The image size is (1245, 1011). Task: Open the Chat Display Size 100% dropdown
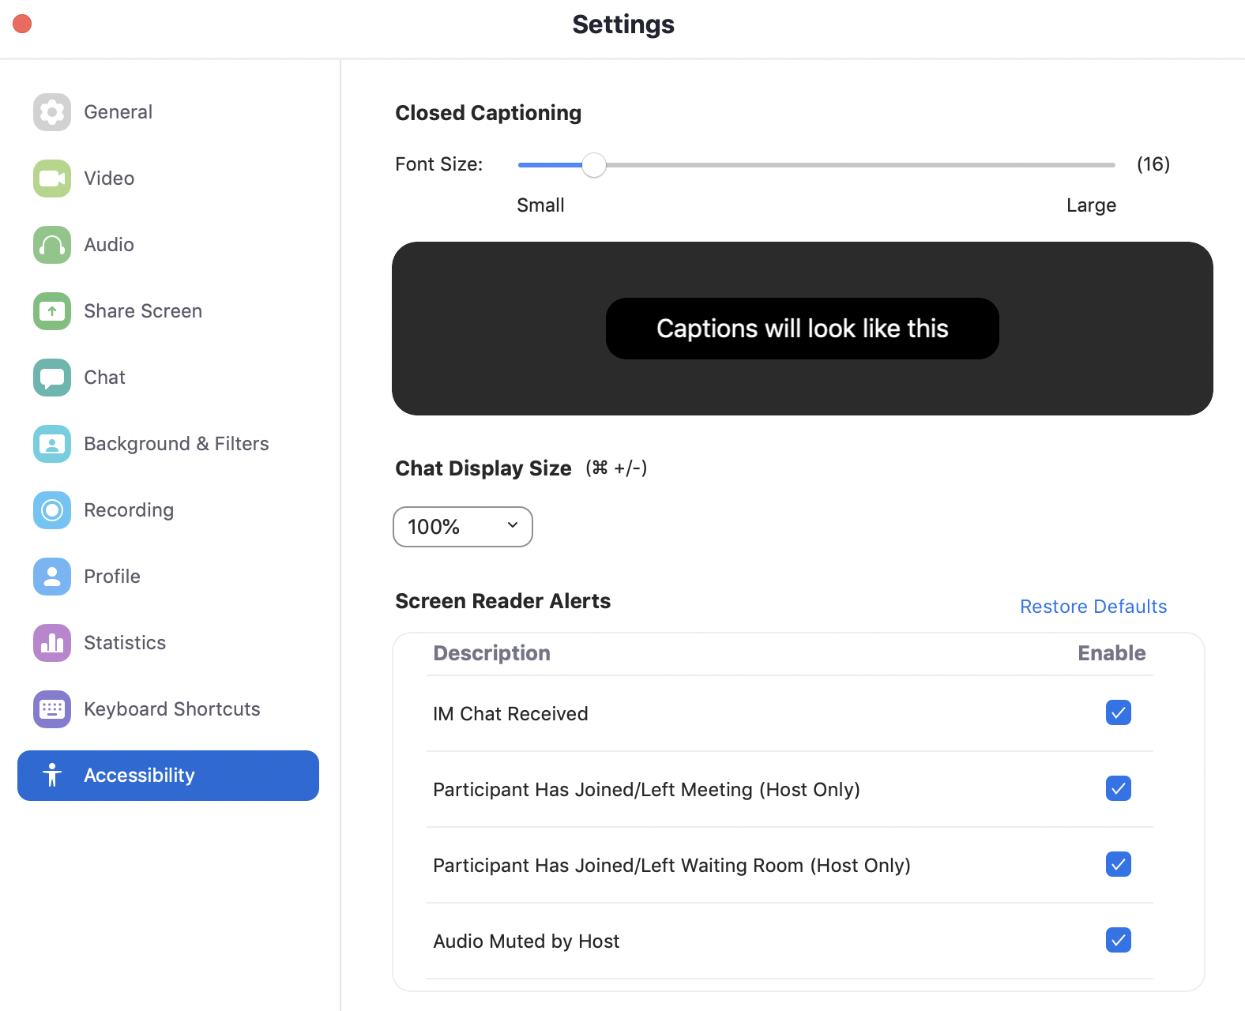coord(463,527)
